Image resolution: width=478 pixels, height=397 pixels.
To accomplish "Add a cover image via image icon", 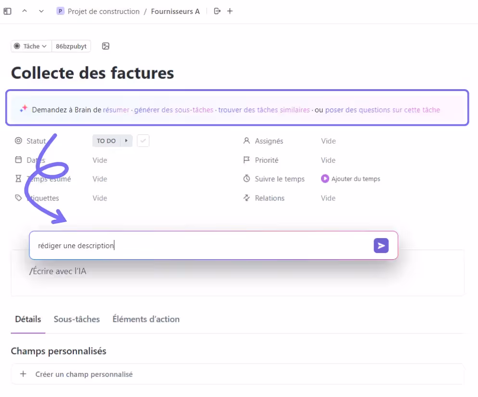I will click(x=106, y=46).
